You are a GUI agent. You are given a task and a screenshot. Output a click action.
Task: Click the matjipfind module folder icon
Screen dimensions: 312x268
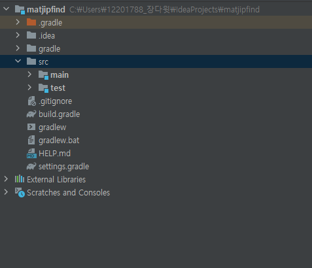(20, 10)
